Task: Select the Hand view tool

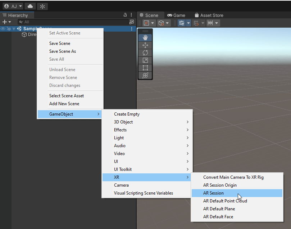Action: tap(145, 38)
